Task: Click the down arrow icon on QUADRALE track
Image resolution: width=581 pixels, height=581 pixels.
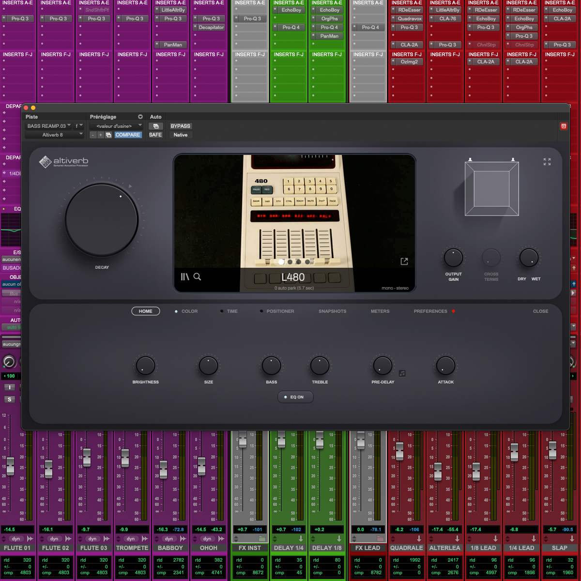Action: 419,539
